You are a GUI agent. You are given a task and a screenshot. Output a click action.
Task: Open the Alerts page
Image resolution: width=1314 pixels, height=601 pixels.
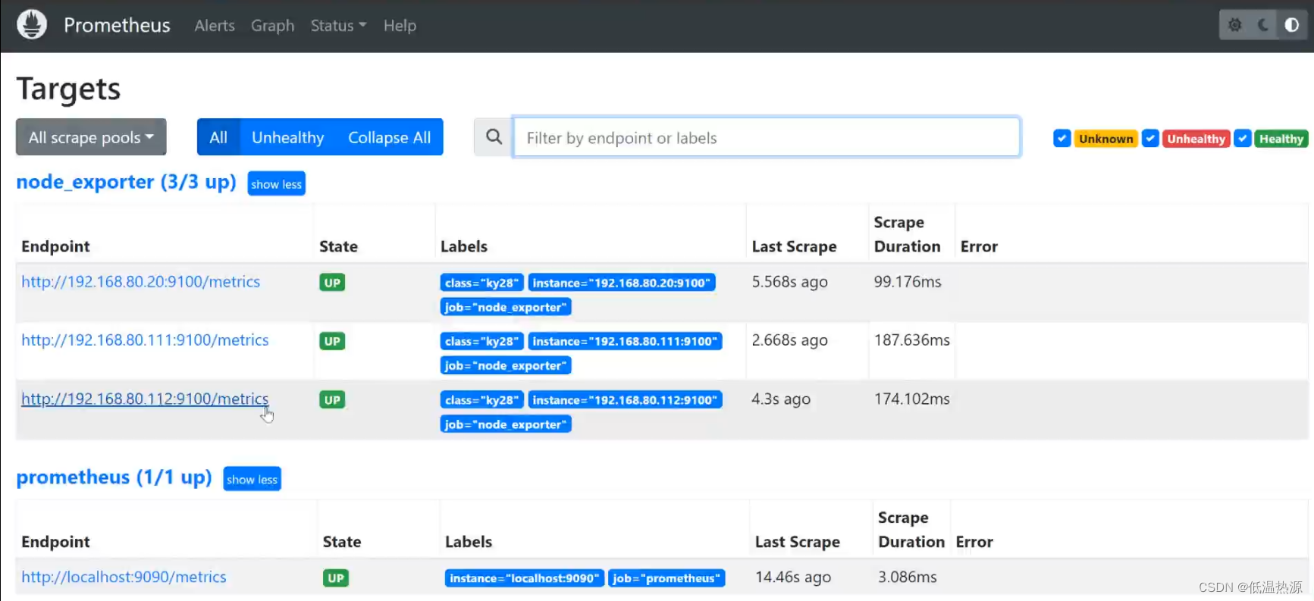[x=215, y=26]
